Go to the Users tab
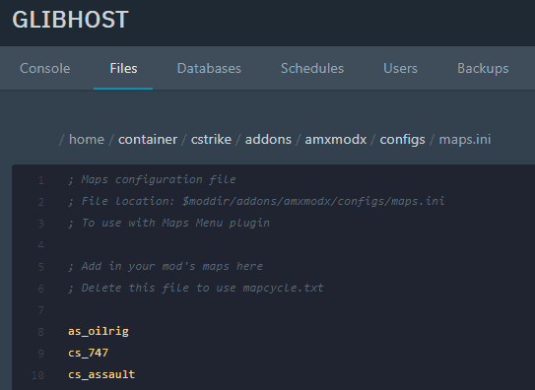Viewport: 535px width, 390px height. [400, 68]
